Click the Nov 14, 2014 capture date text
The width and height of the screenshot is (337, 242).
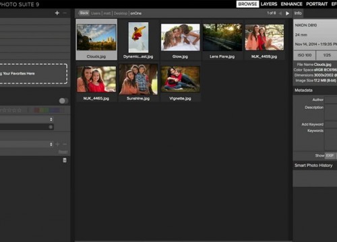[315, 44]
